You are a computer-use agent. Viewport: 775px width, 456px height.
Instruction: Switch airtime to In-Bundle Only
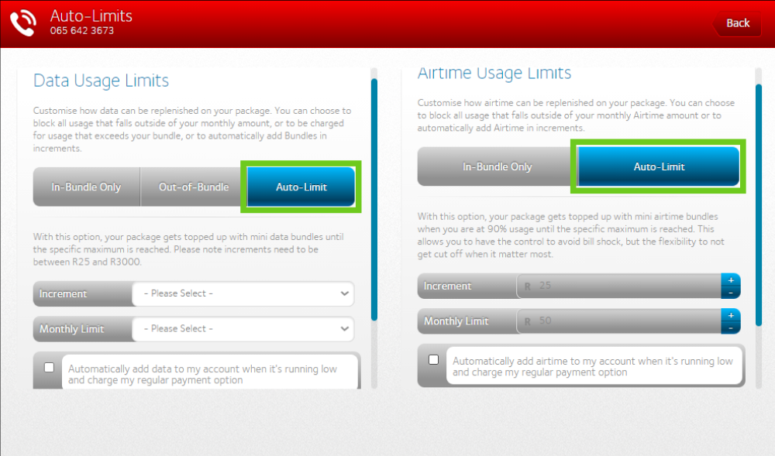[x=497, y=167]
